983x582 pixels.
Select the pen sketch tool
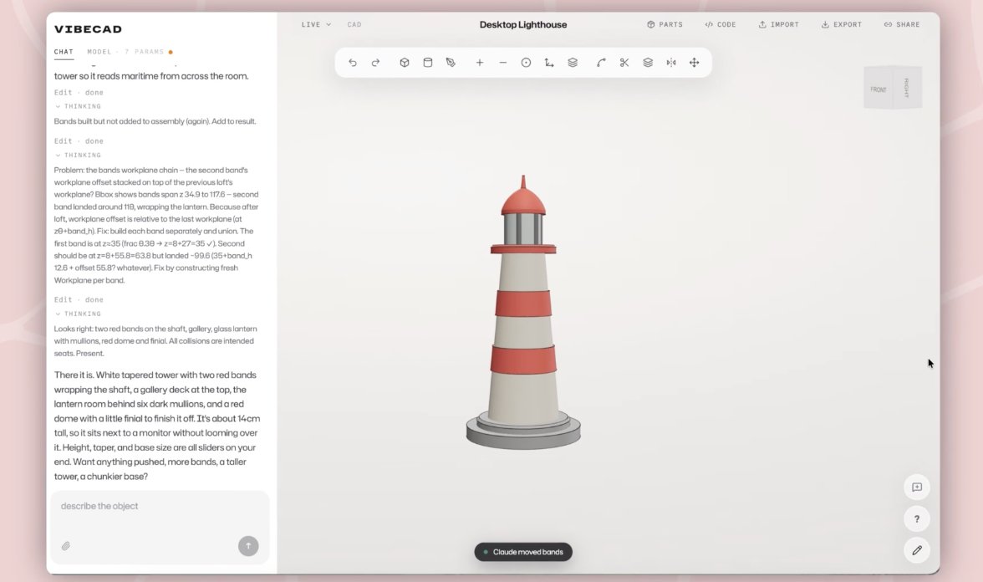pyautogui.click(x=451, y=63)
